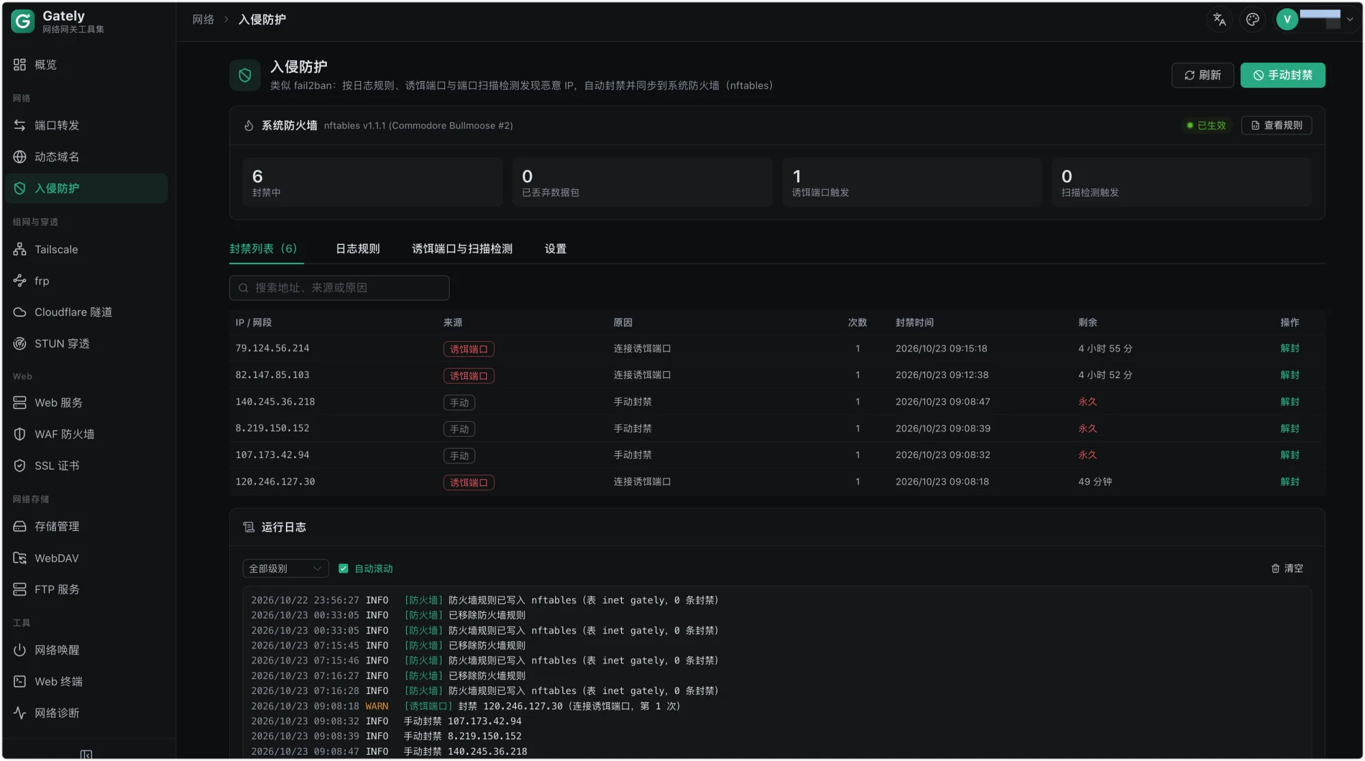Open the theme palette icon

coord(1252,20)
